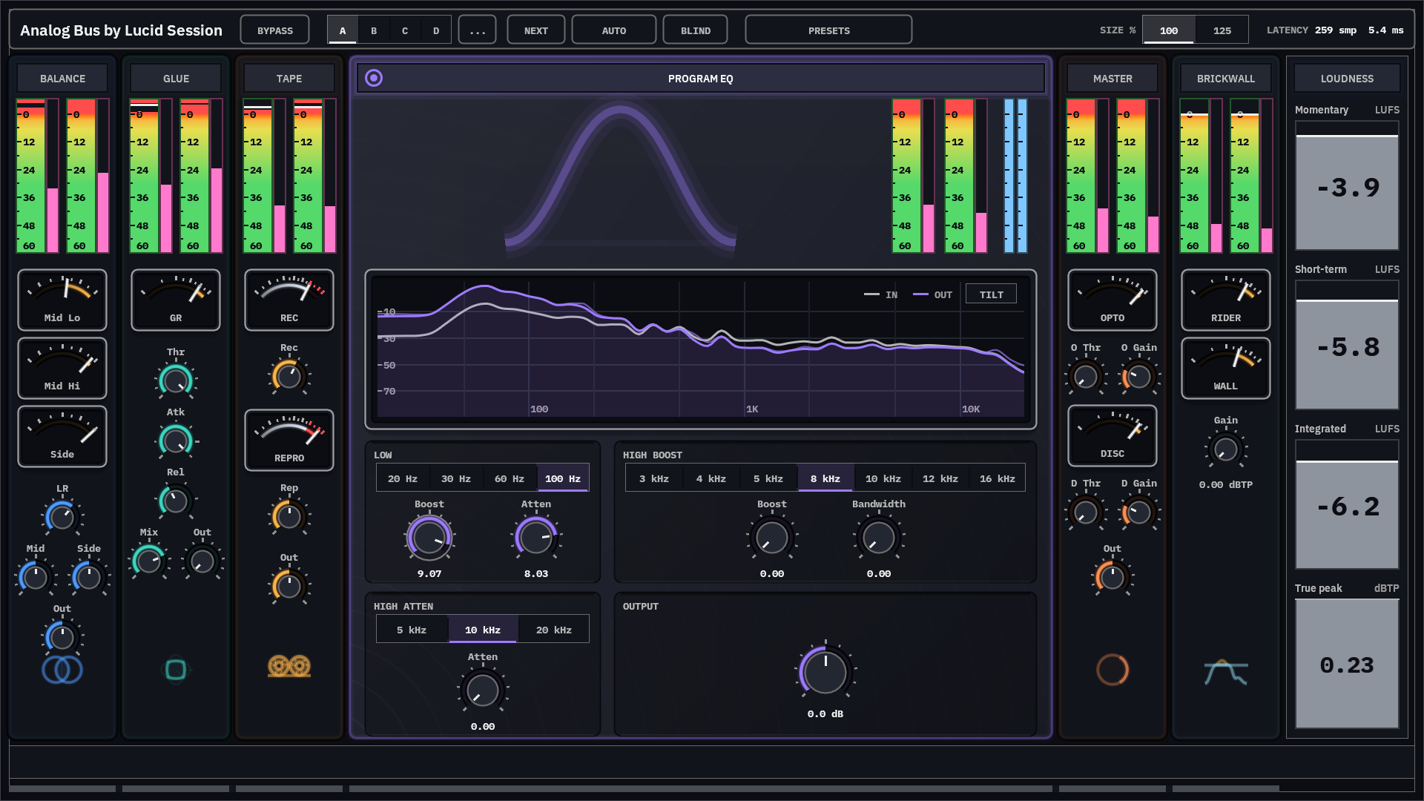This screenshot has height=801, width=1424.
Task: Click the Balance Mid knob
Action: 36,577
